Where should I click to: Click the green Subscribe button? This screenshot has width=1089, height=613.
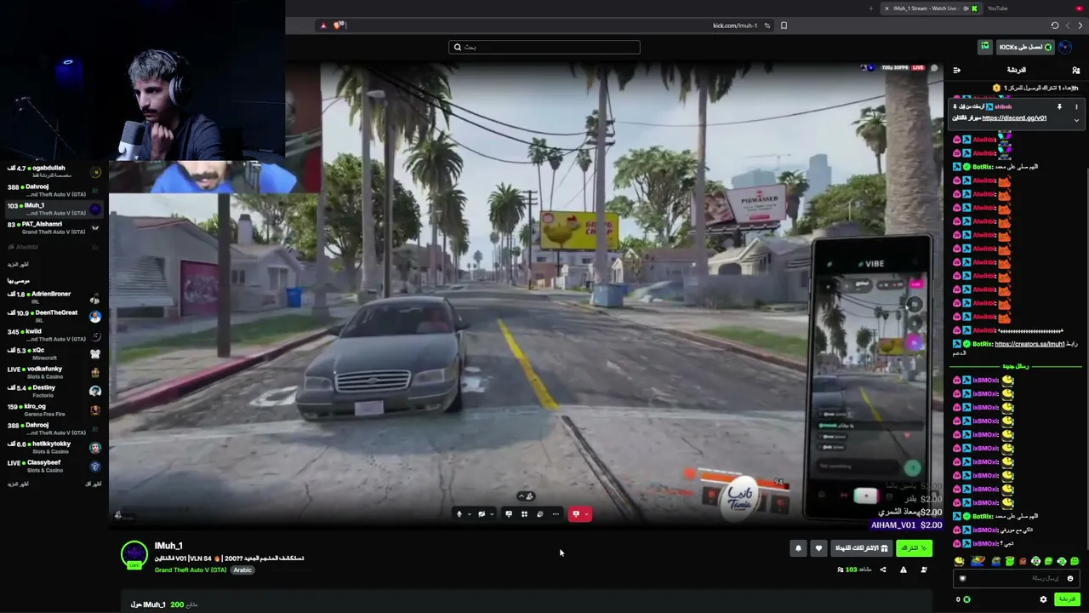[x=914, y=548]
